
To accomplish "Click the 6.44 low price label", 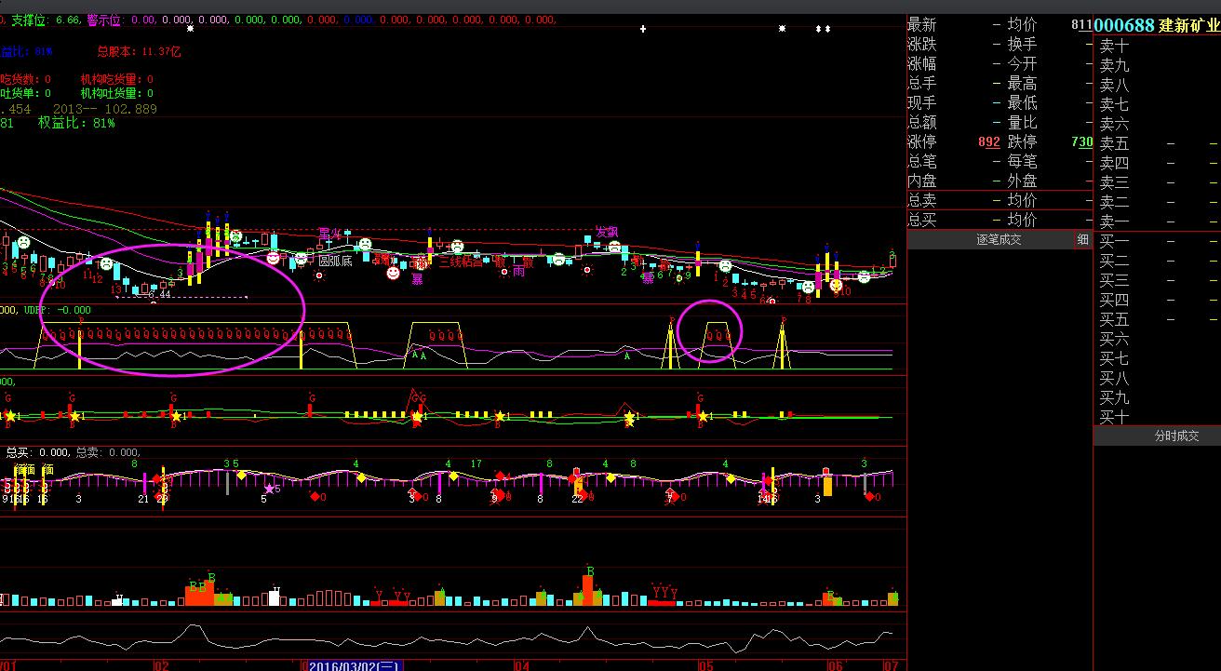I will pyautogui.click(x=158, y=294).
